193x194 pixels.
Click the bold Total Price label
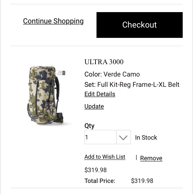[100, 181]
